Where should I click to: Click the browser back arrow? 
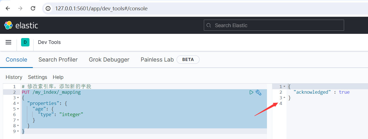[x=8, y=8]
